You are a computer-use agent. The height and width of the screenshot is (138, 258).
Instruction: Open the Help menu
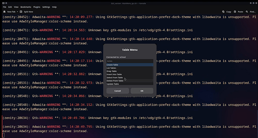click(x=54, y=7)
